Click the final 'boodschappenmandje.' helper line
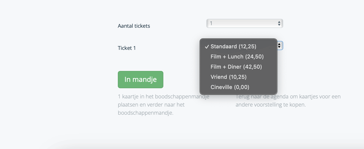The height and width of the screenshot is (149, 364). click(145, 113)
